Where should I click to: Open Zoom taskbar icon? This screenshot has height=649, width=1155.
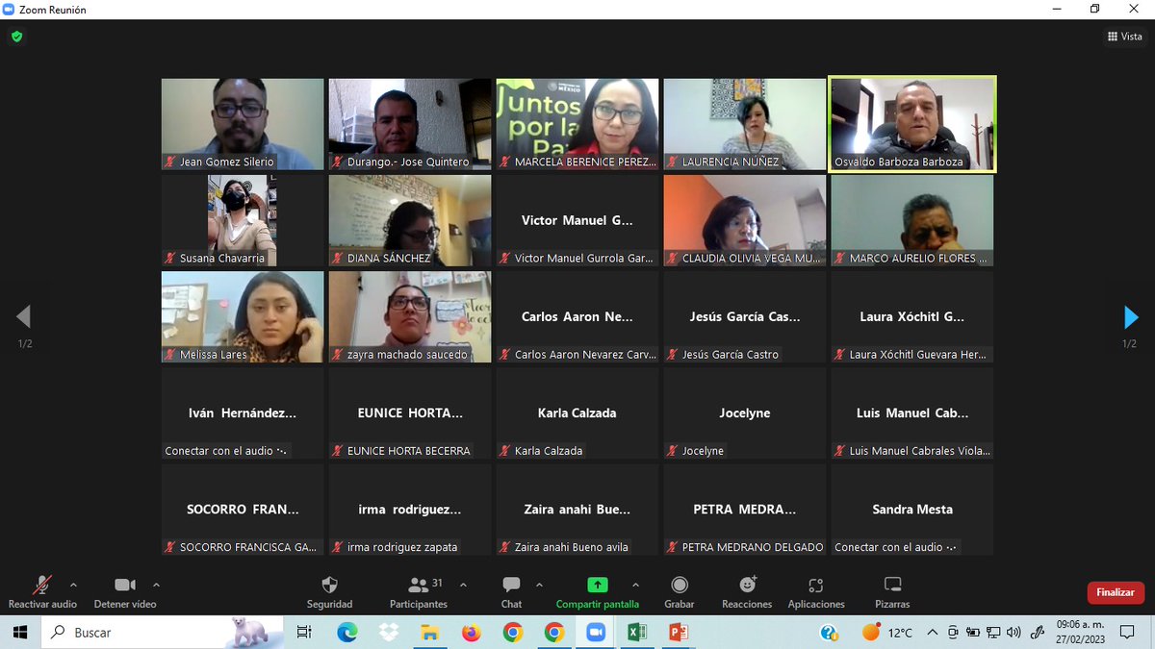click(595, 632)
